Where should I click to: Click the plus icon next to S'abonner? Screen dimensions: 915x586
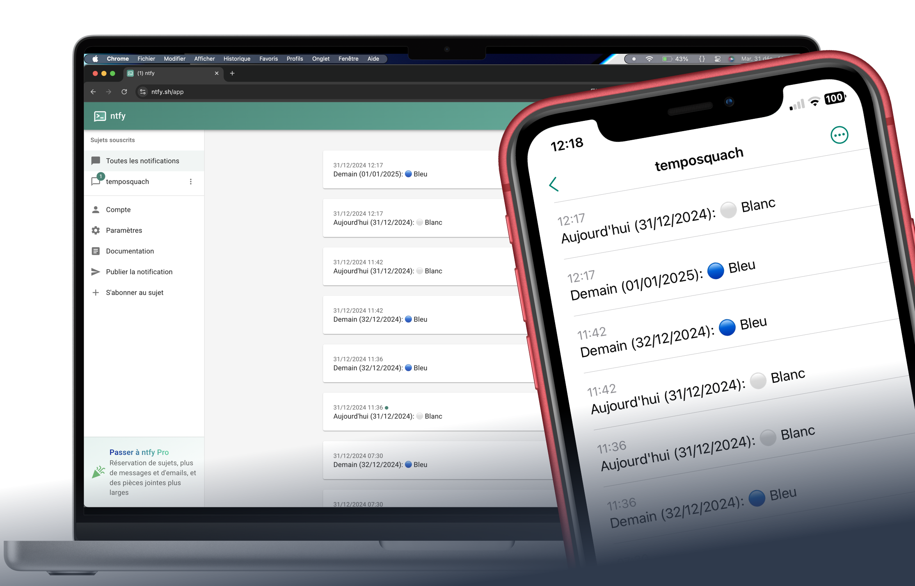tap(96, 292)
